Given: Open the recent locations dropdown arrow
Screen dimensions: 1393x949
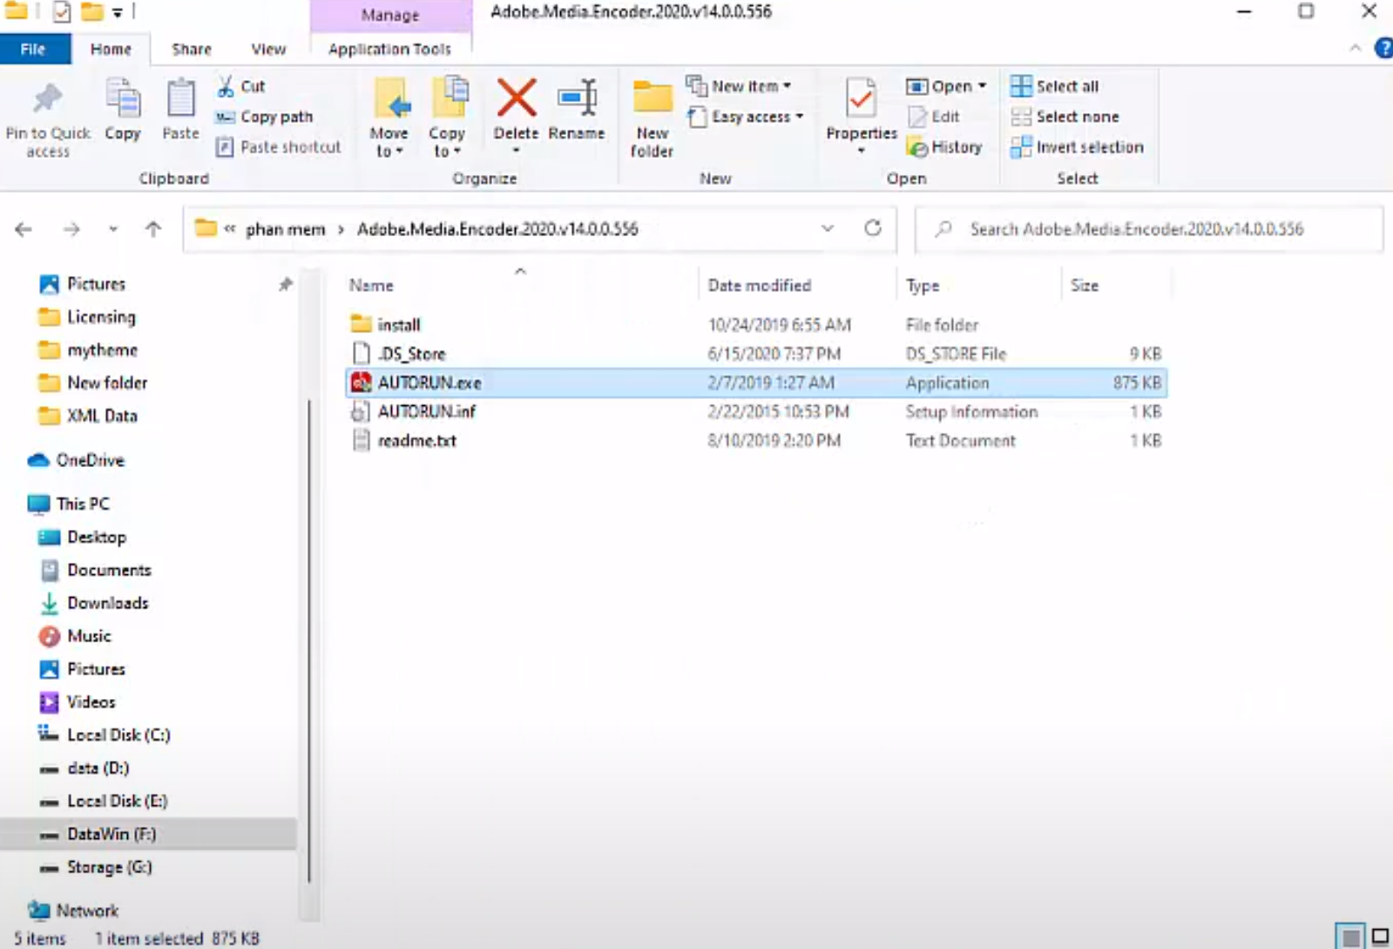Looking at the screenshot, I should (x=113, y=229).
